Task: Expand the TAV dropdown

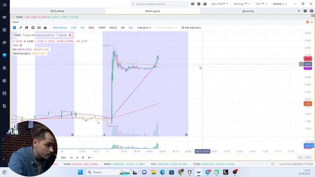Action: 261,4
